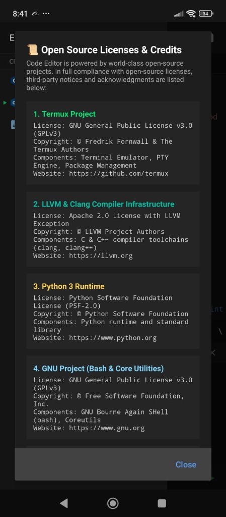Tap the 8:41 clock in status bar
Viewport: 226px width, 517px height.
point(20,14)
